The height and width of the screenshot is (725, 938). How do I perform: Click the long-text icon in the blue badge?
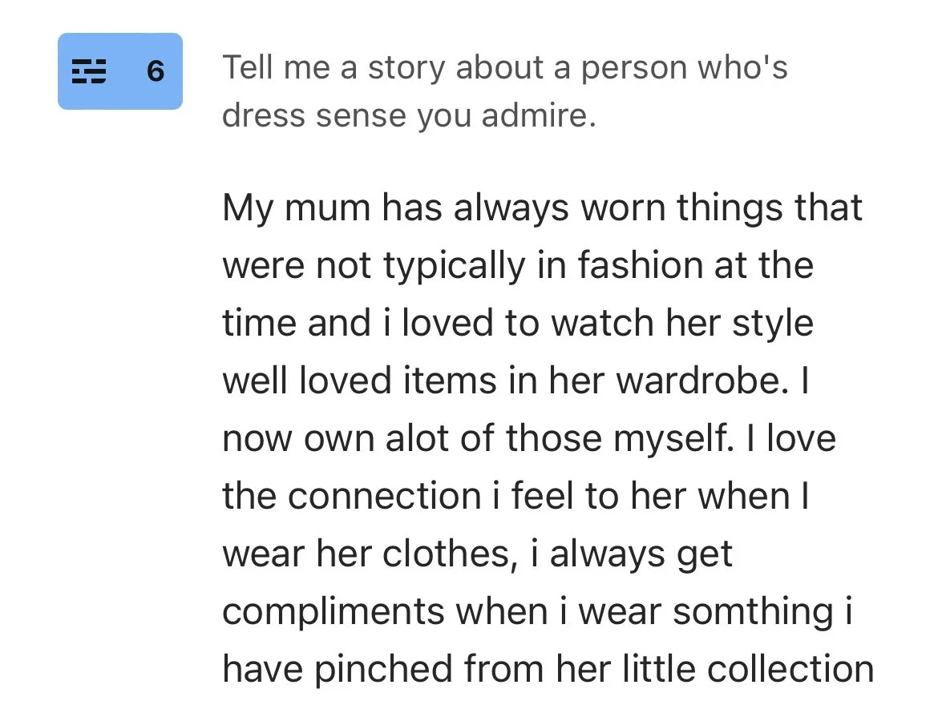click(x=89, y=72)
